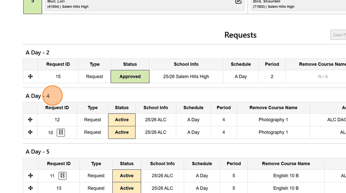
Task: Click the move handle for request 10
Action: click(x=30, y=132)
